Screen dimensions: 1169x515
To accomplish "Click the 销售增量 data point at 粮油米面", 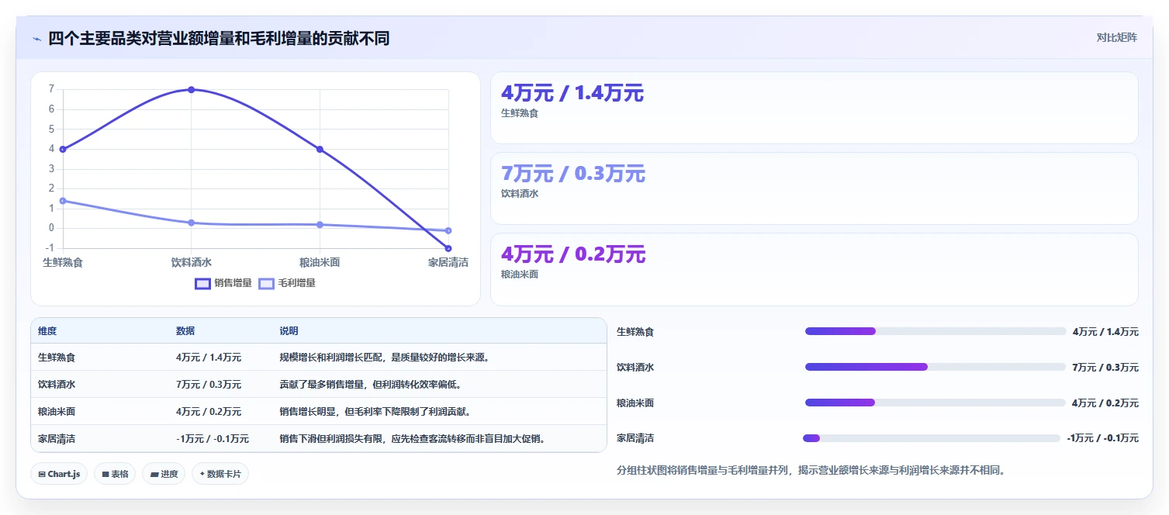I will [x=320, y=149].
